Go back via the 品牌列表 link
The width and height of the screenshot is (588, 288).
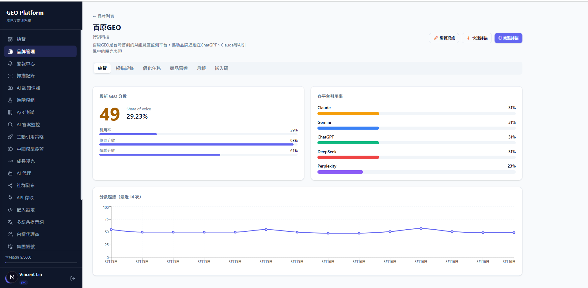coord(104,16)
